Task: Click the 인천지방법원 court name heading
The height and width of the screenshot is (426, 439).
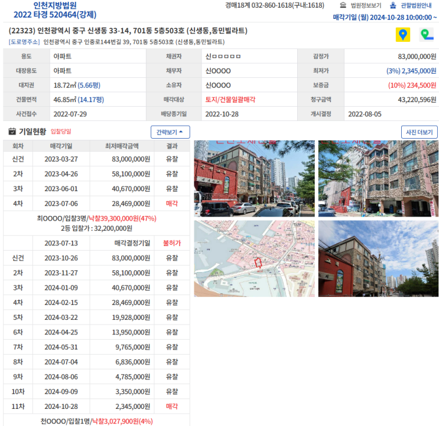Action: click(55, 5)
